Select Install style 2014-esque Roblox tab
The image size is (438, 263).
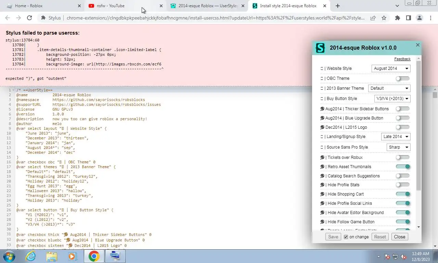[x=289, y=6]
